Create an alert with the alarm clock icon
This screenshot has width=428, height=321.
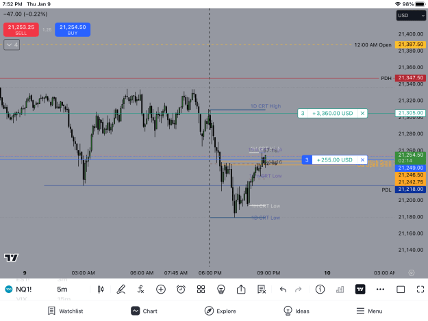pos(181,290)
